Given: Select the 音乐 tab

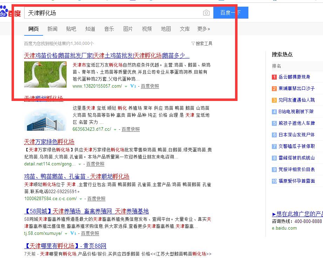Looking at the screenshot, I should point(109,29).
